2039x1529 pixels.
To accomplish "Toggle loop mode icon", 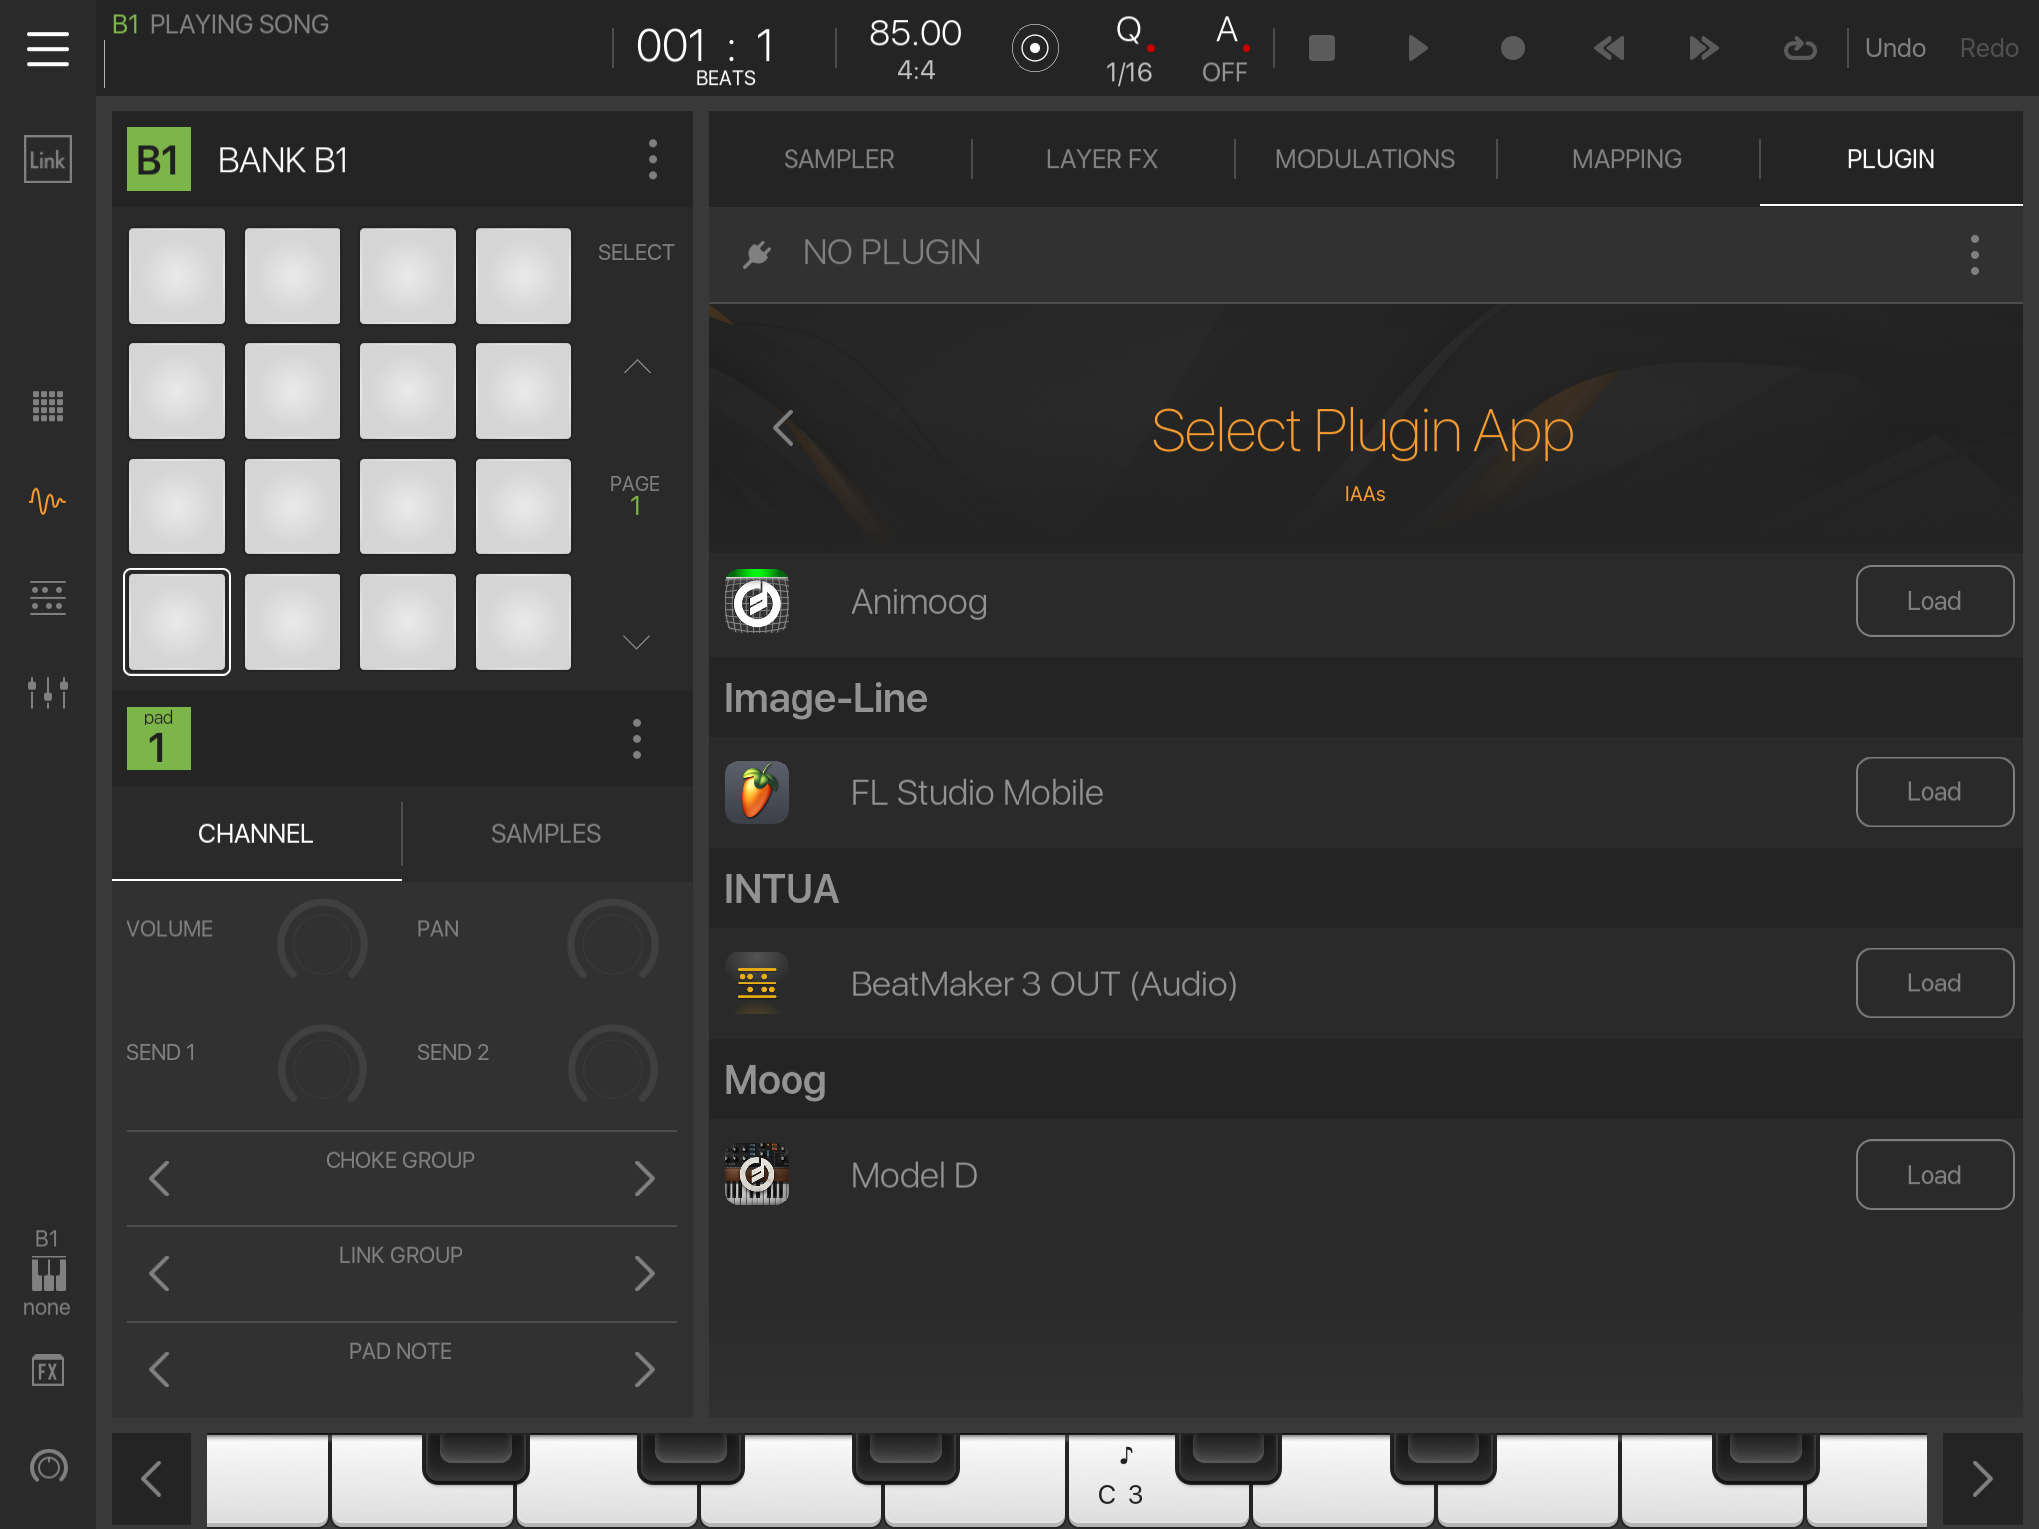I will [1800, 48].
